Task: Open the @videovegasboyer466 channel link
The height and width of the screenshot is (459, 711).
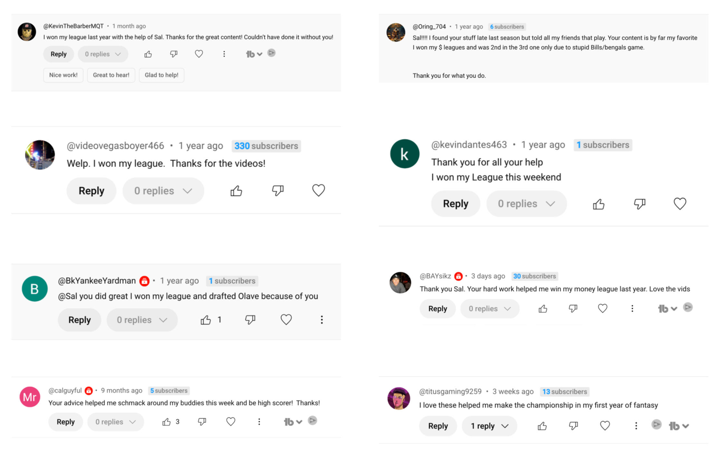Action: pos(115,146)
